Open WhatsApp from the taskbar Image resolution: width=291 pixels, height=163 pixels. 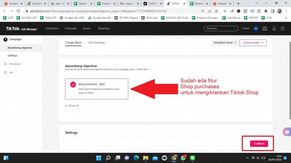[x=183, y=158]
